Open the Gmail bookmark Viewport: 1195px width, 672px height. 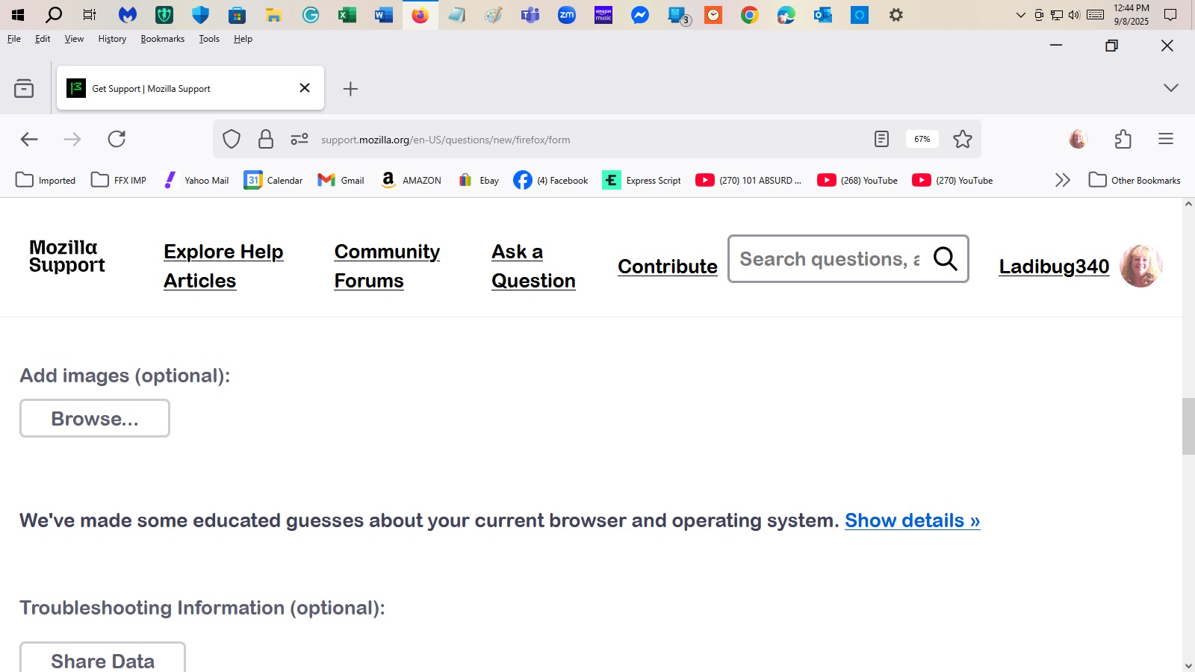click(341, 180)
